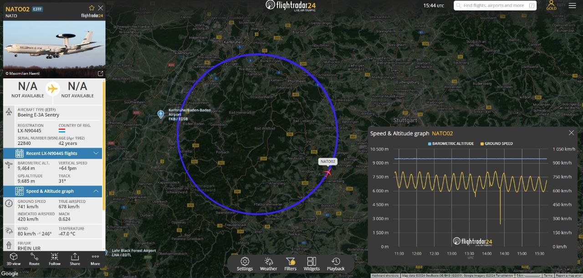Image resolution: width=583 pixels, height=278 pixels.
Task: Click the yellow NATO02 title in graph window
Action: (x=442, y=134)
